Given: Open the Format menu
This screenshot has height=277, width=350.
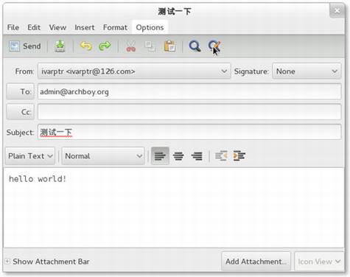Looking at the screenshot, I should (x=115, y=27).
